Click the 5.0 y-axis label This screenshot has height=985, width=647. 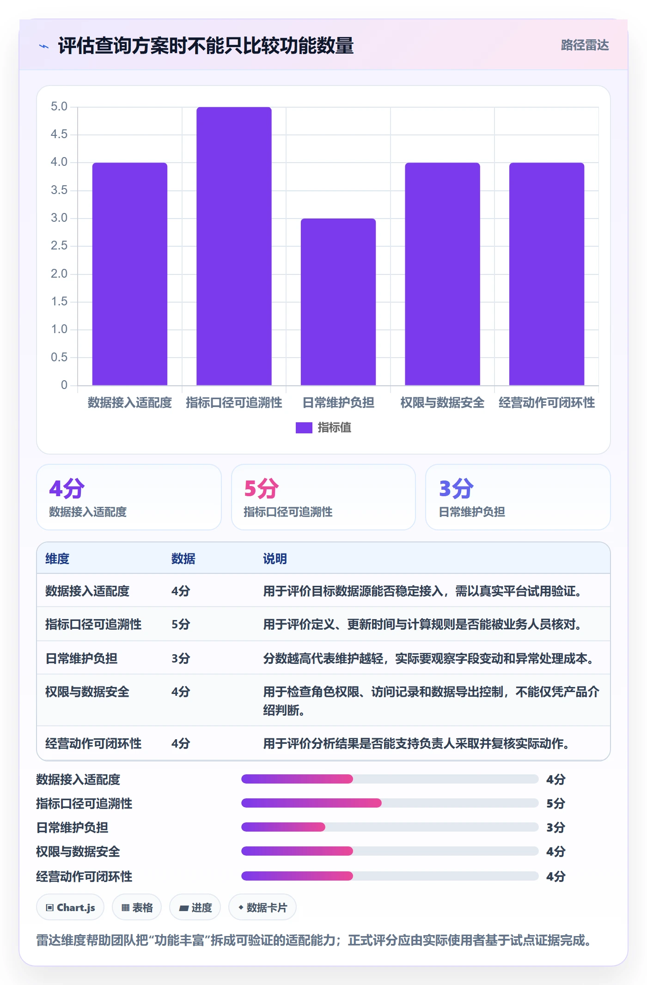(59, 107)
